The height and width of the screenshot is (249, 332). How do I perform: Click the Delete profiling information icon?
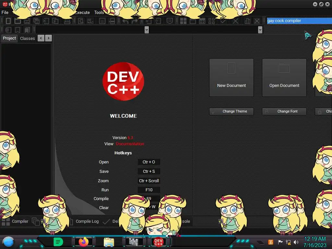coord(257,21)
